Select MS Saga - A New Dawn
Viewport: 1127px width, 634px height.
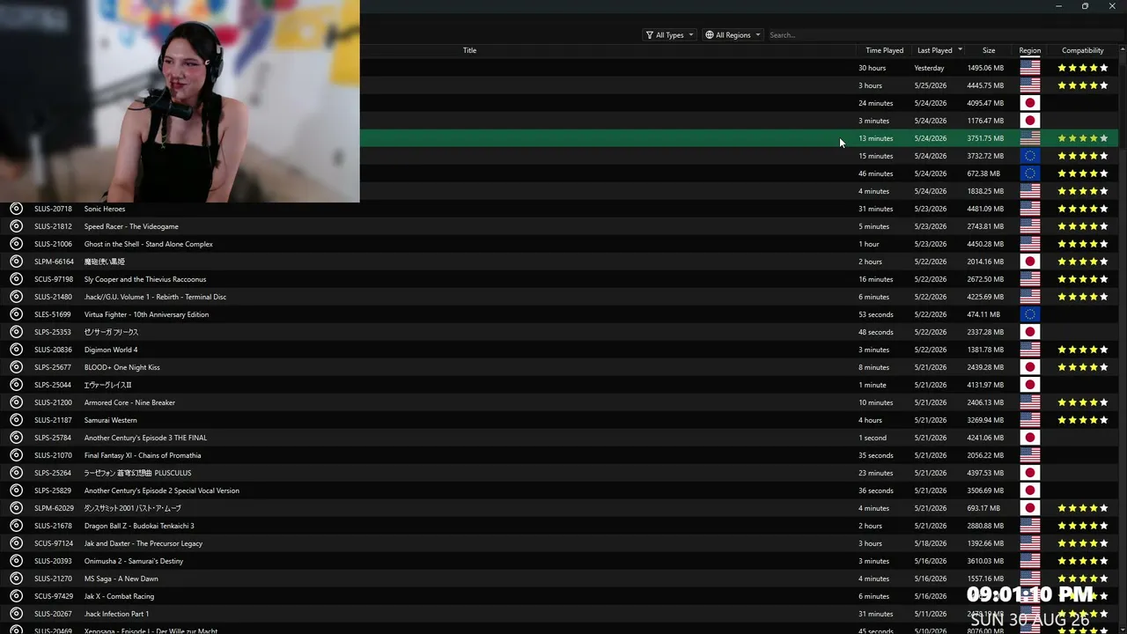122,579
